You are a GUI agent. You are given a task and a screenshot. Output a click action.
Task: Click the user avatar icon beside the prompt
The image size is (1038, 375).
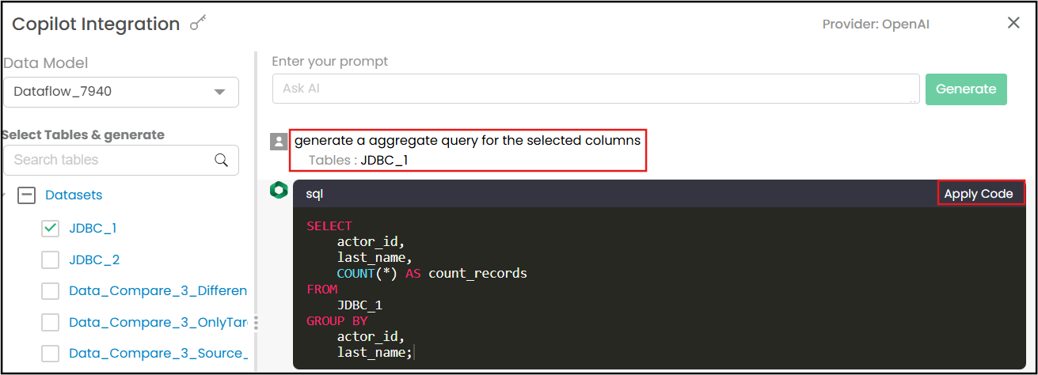coord(279,142)
